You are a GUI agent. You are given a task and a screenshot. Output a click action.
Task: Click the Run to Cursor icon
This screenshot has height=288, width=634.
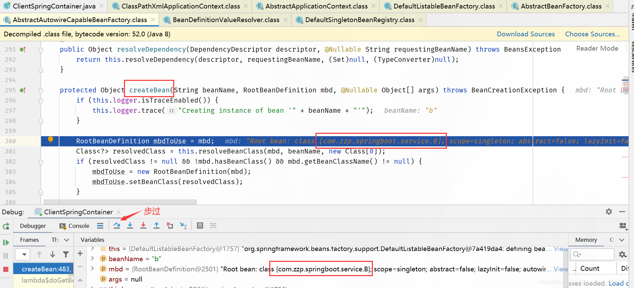(183, 226)
